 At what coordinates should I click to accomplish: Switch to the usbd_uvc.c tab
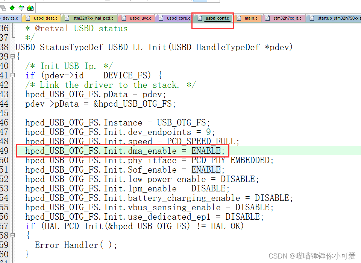[x=137, y=18]
